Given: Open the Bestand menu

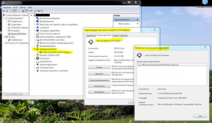Looking at the screenshot, I should [7, 8].
